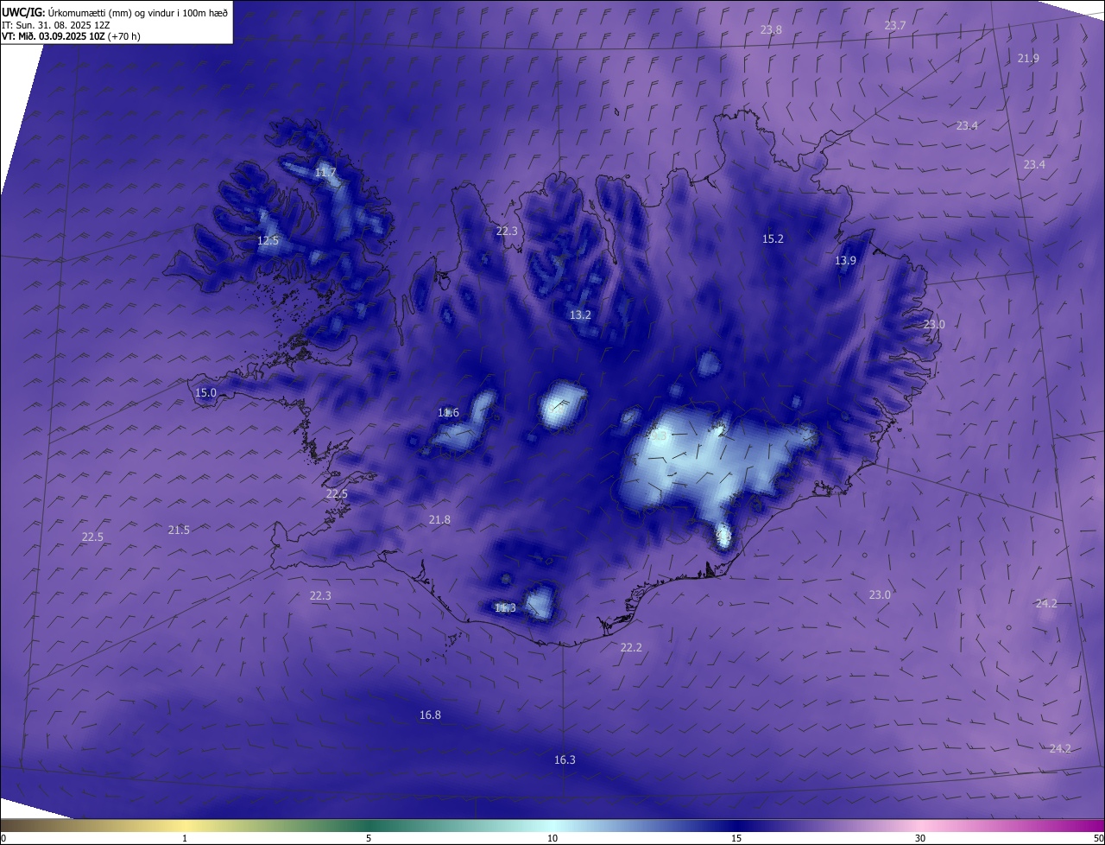Select the 23.7 value label
The height and width of the screenshot is (845, 1105).
(895, 26)
